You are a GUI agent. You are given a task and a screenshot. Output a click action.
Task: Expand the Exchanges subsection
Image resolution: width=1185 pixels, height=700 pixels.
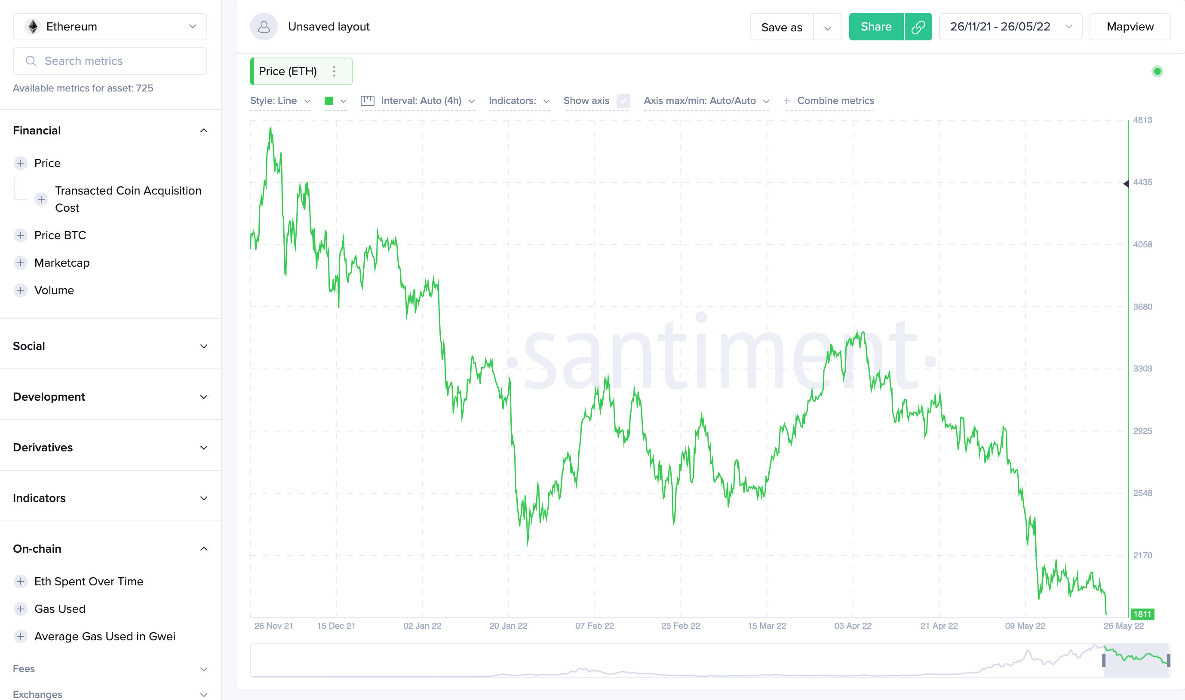coord(110,694)
